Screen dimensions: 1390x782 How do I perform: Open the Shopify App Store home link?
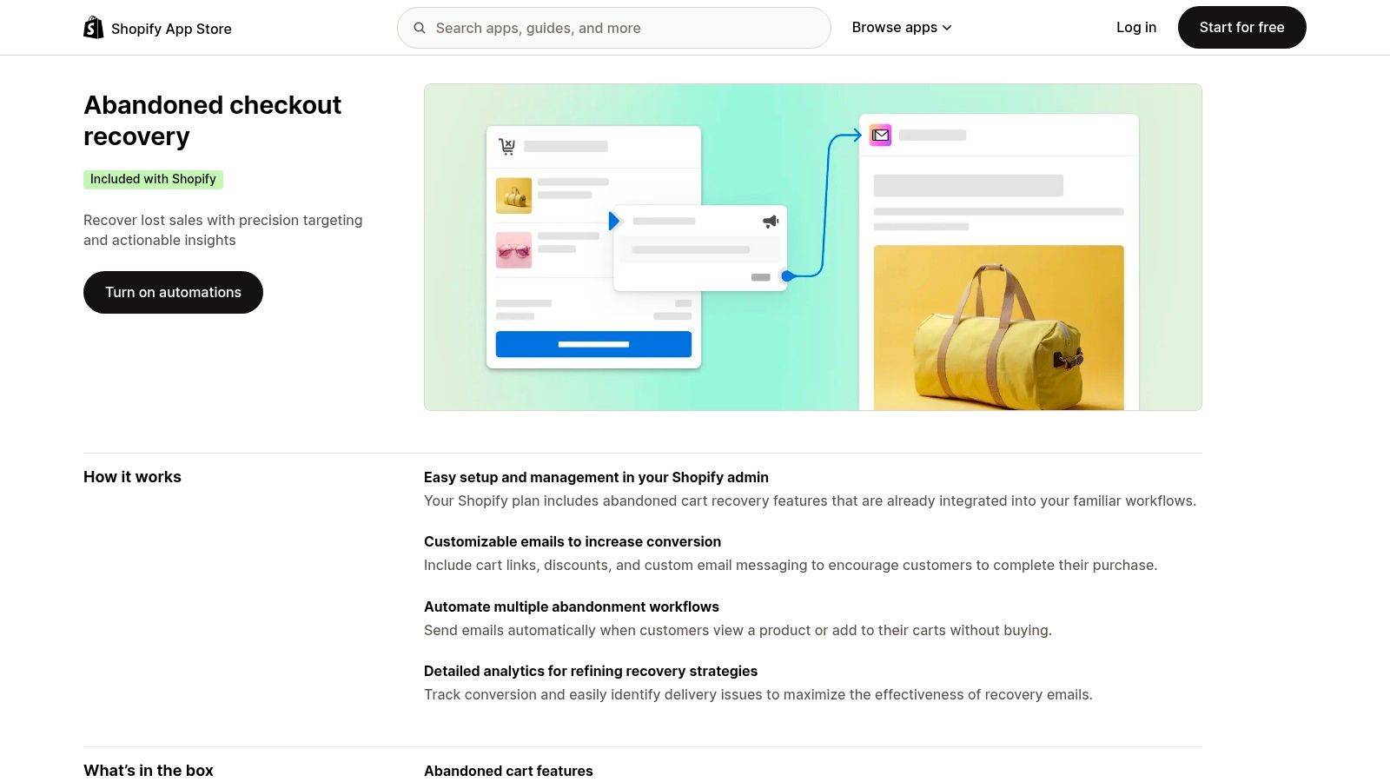[157, 29]
